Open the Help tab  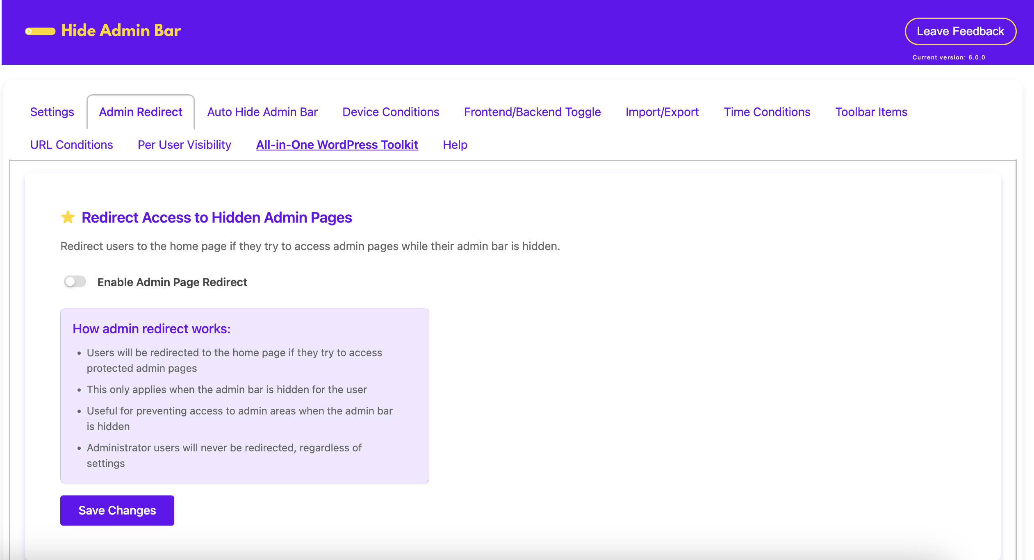pos(455,145)
